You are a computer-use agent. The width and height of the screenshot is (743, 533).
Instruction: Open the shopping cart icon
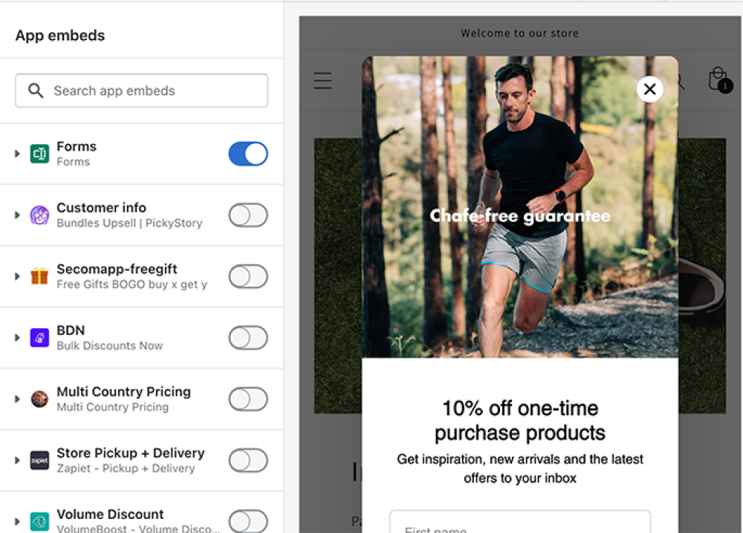718,79
